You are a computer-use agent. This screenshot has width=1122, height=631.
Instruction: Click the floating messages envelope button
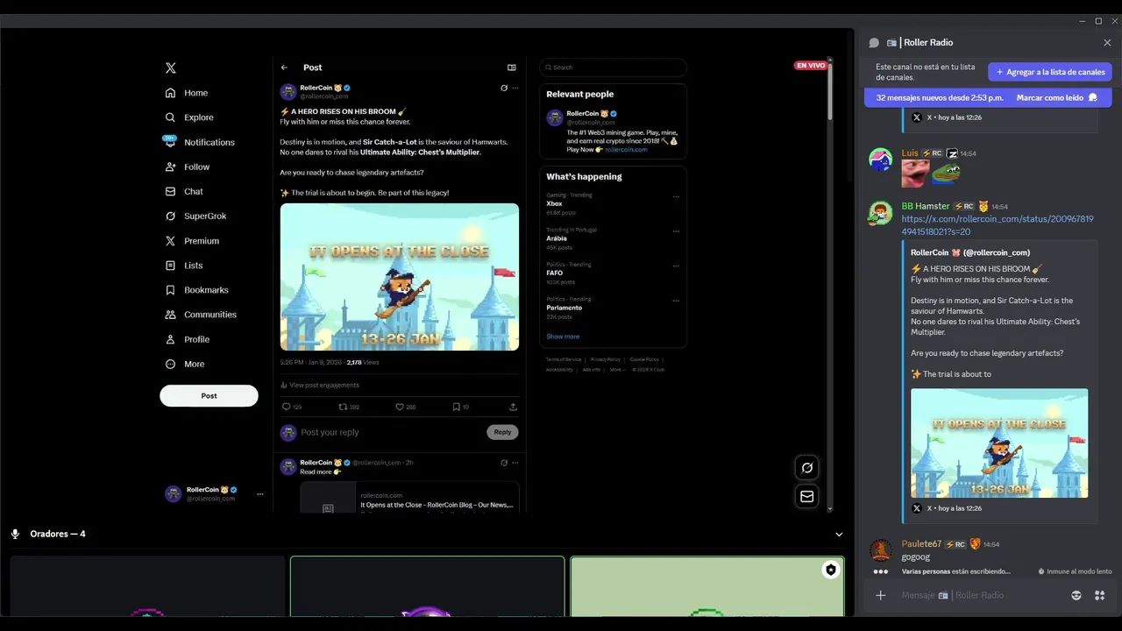(807, 496)
